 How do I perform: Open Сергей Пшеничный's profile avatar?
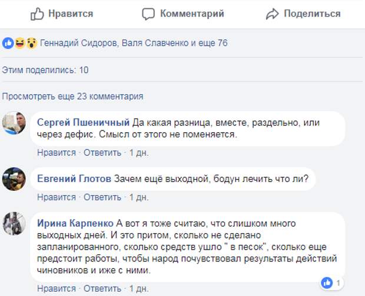[x=14, y=122]
